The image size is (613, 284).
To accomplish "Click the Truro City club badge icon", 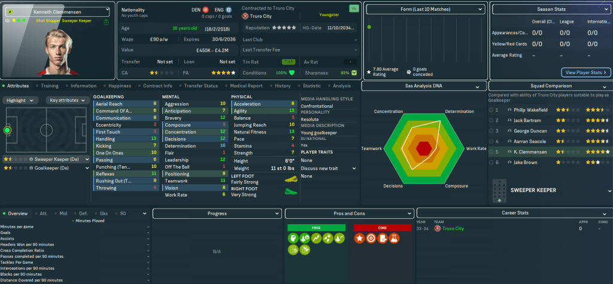I will (245, 16).
